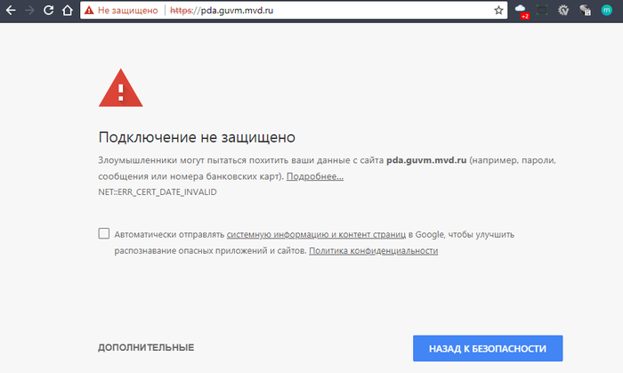Image resolution: width=623 pixels, height=373 pixels.
Task: Follow the системную информацию и контент страниц link
Action: (x=316, y=234)
